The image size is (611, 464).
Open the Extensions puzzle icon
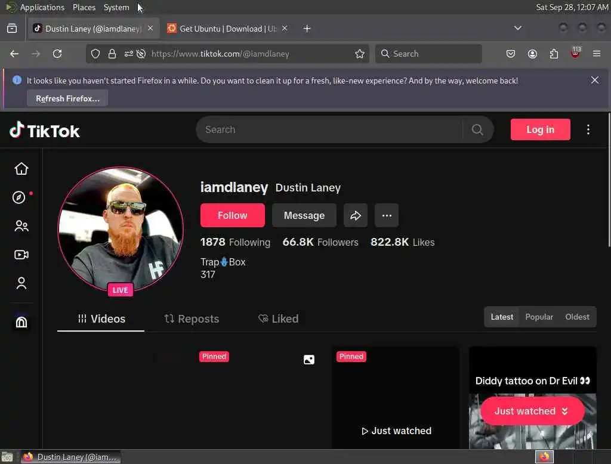pos(554,54)
